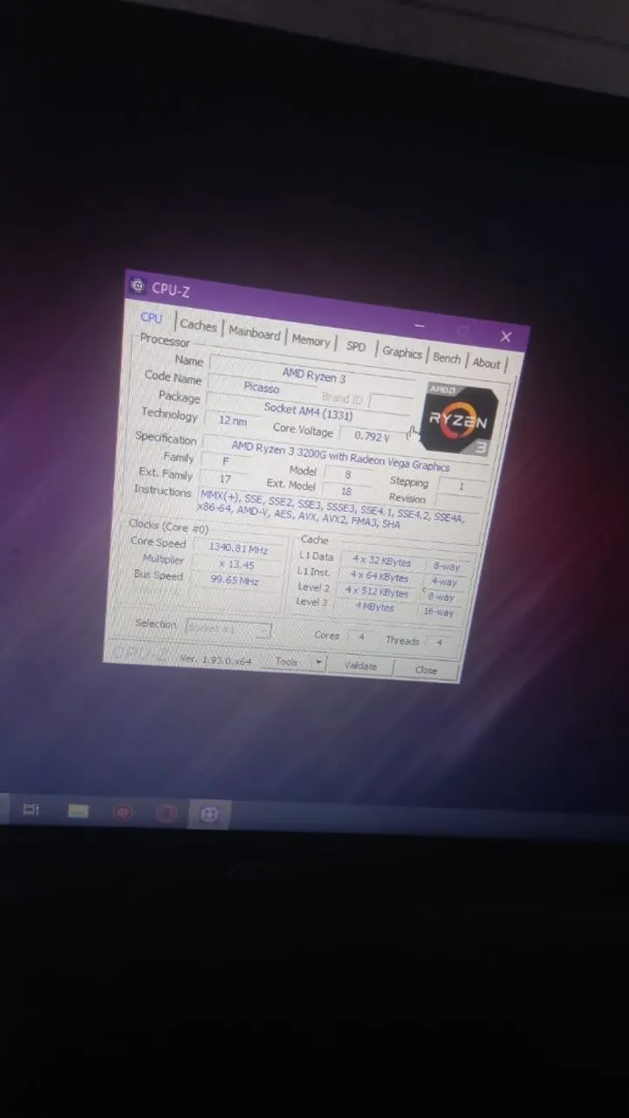Switch to the Caches tab
629x1118 pixels.
point(198,325)
